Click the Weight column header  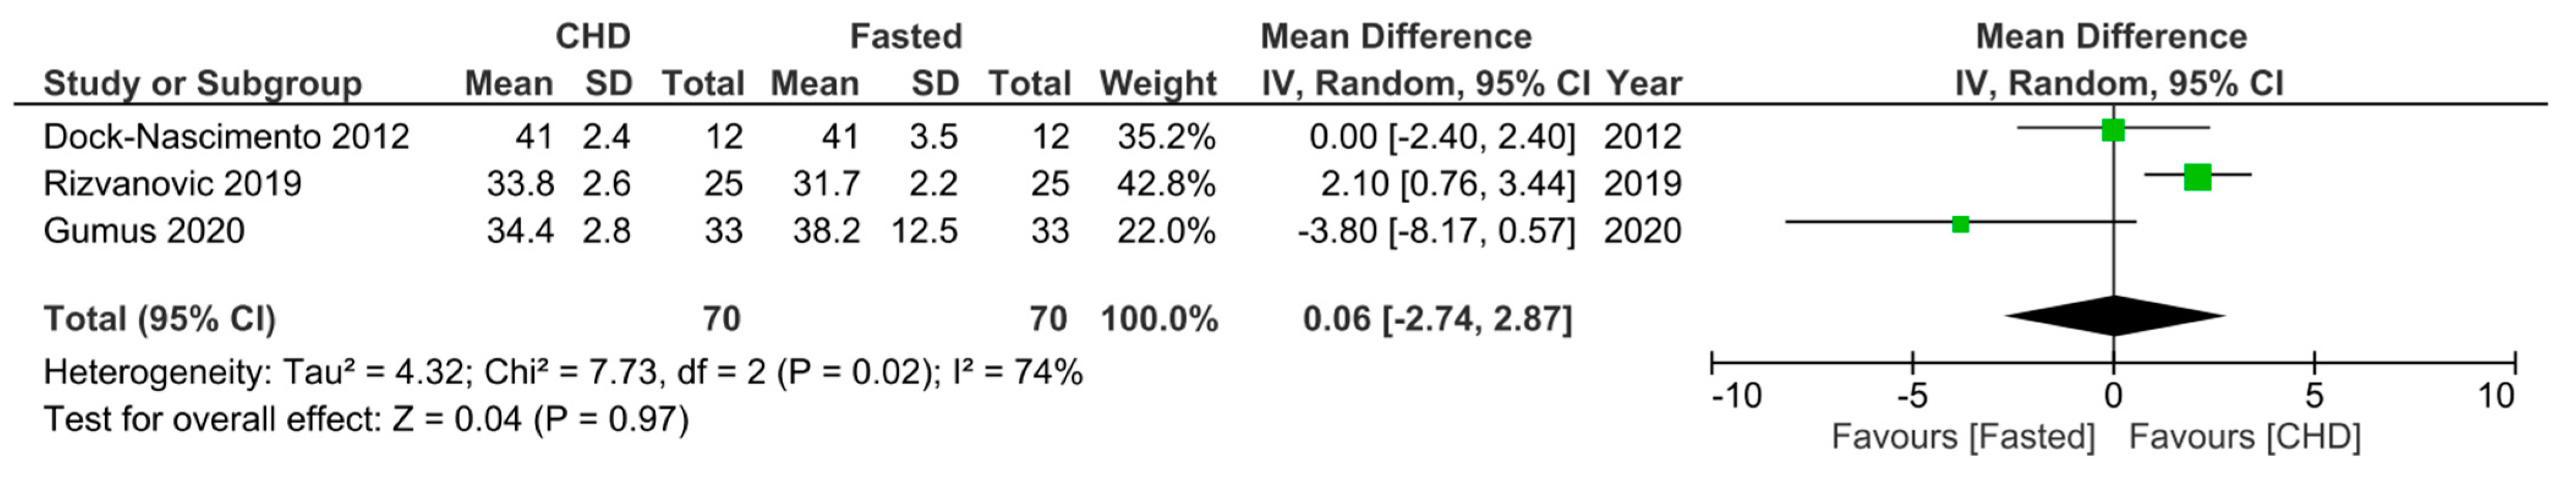tap(1158, 84)
